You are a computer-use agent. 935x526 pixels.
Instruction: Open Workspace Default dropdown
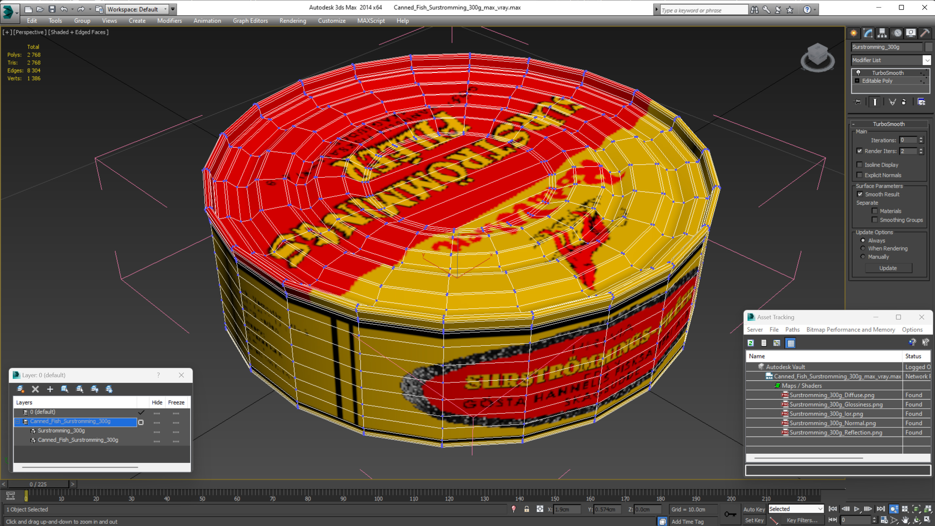click(x=137, y=9)
